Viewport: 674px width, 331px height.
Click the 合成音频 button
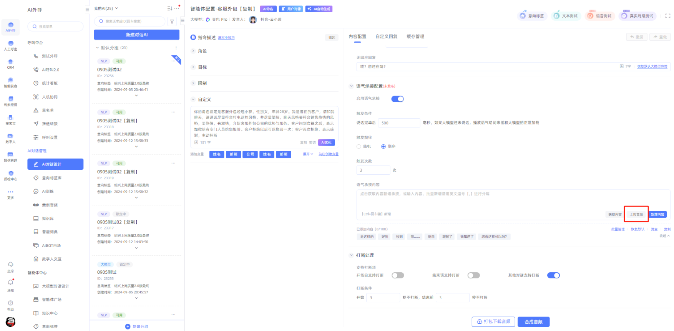tap(533, 322)
